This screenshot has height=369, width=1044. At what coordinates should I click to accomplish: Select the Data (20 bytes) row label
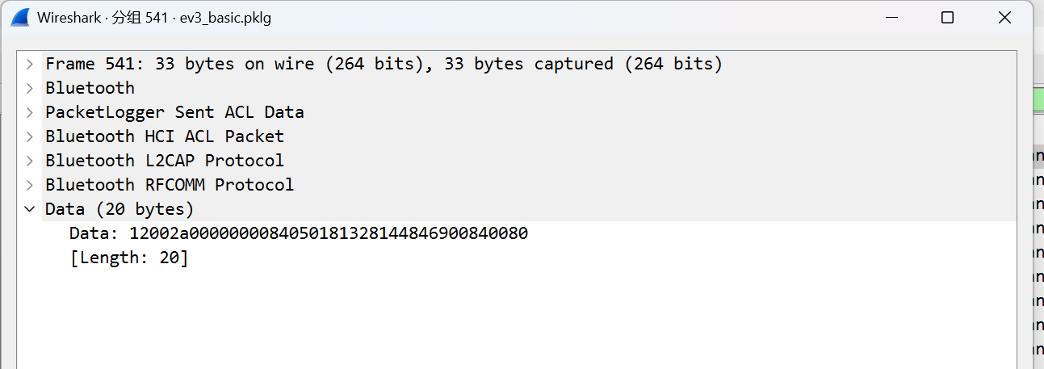coord(119,209)
